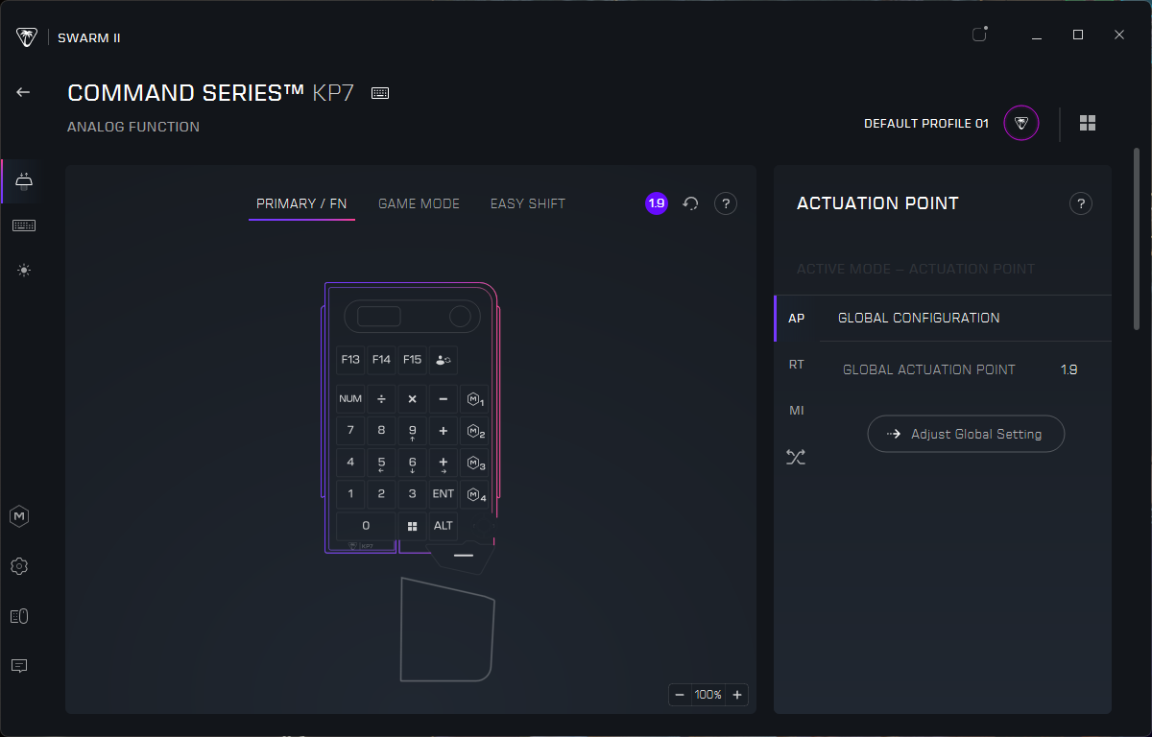Click the circular profile logo button
1152x737 pixels.
[x=1021, y=123]
